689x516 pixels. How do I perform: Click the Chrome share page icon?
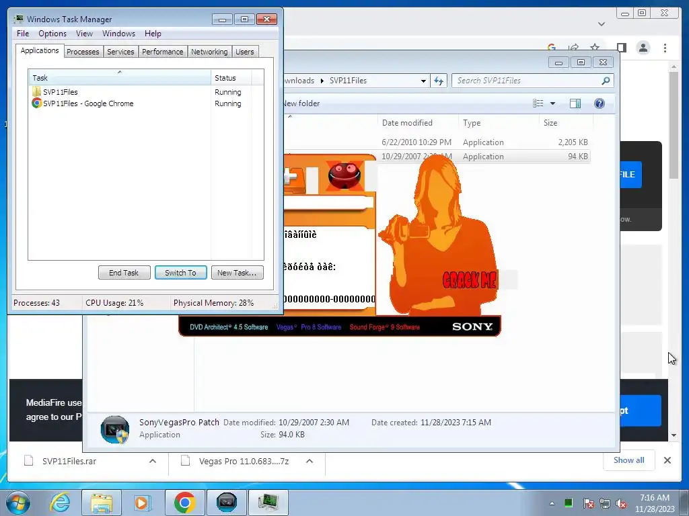(573, 48)
